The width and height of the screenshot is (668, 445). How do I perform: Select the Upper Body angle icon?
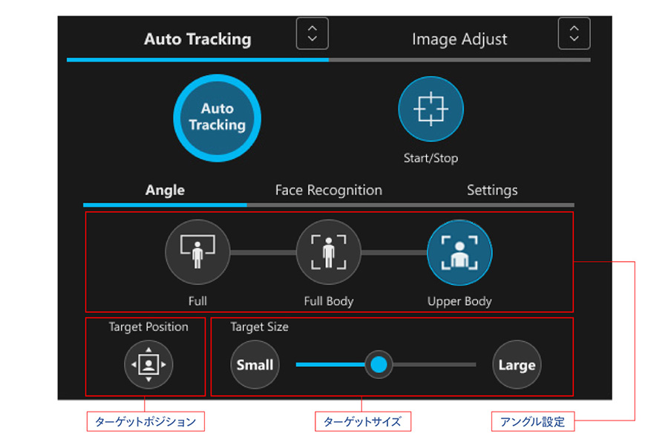pyautogui.click(x=459, y=252)
